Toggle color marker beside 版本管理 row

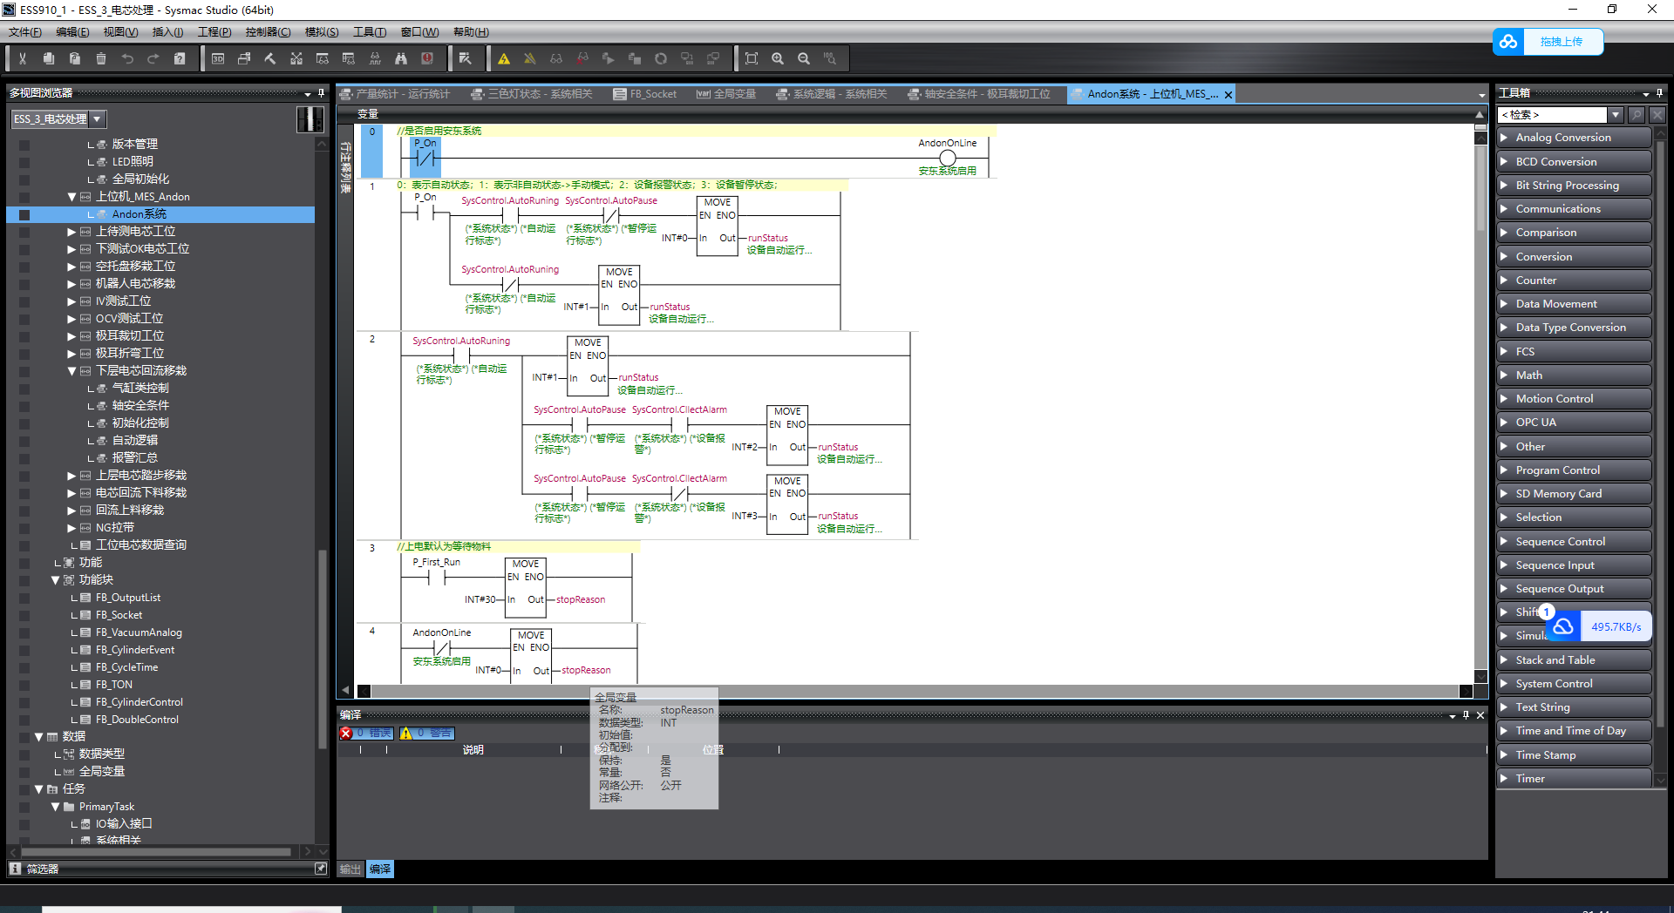[24, 145]
